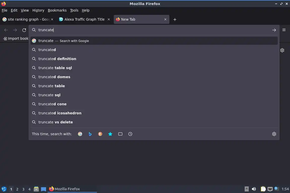Viewport: 290px width, 193px height.
Task: Choose 'truncated icosahedron' suggestion
Action: coord(154,113)
